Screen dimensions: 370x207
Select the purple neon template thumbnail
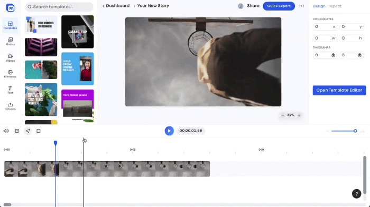41,47
